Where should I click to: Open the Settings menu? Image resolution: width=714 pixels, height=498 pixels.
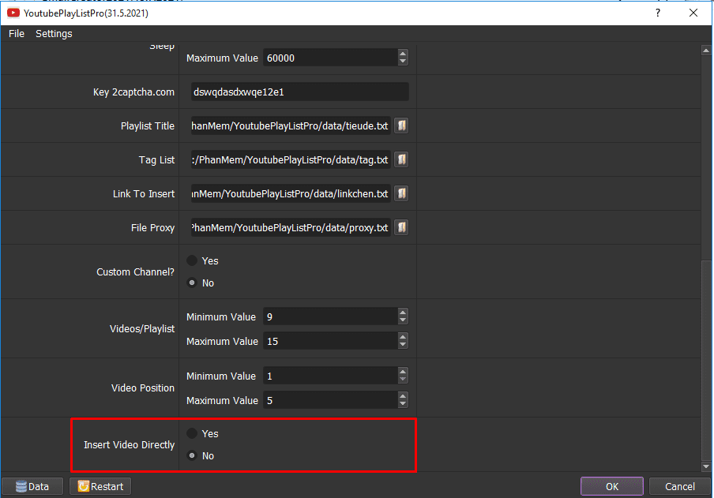[x=54, y=34]
